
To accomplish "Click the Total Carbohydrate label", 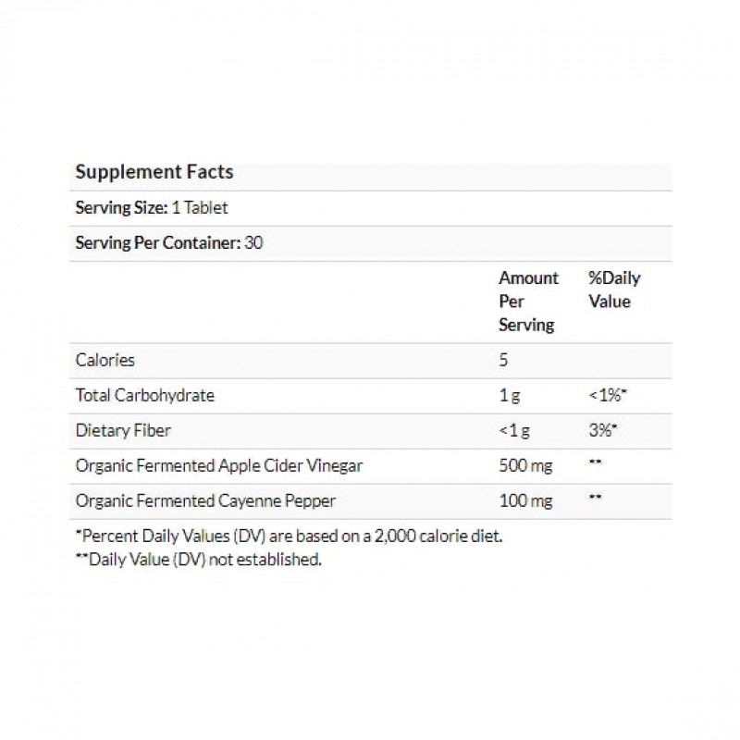I will (x=144, y=395).
